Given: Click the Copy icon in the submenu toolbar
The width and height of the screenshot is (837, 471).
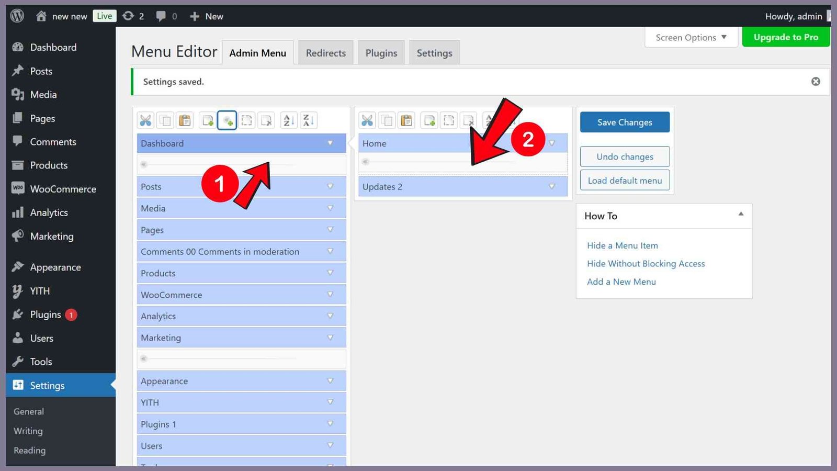Looking at the screenshot, I should [387, 121].
